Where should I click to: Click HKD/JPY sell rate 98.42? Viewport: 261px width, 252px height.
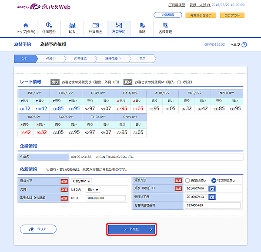[26, 133]
